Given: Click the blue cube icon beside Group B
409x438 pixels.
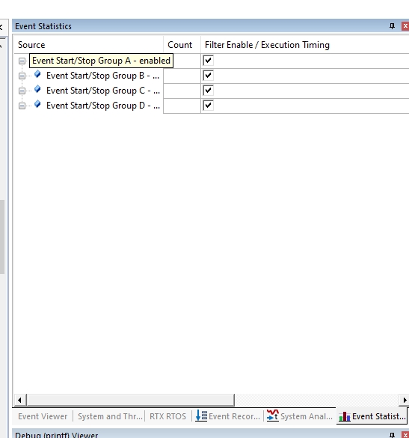Looking at the screenshot, I should [x=37, y=75].
